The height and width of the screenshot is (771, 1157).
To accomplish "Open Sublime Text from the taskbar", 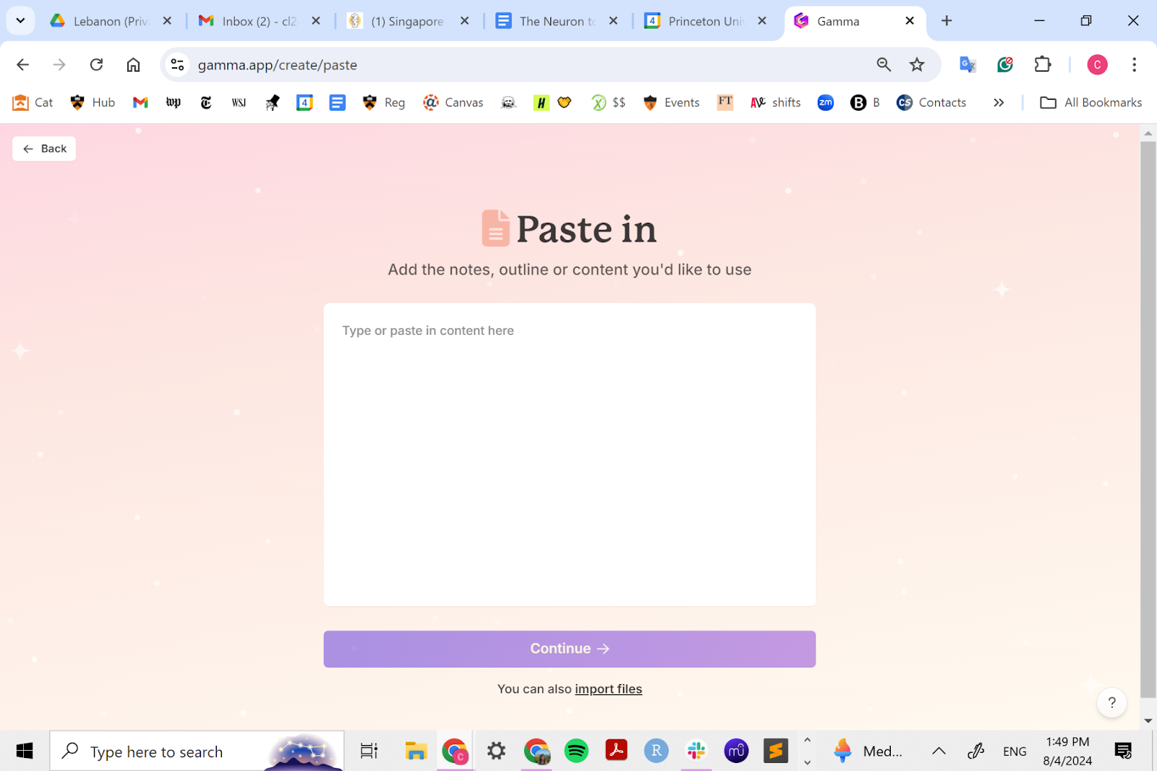I will tap(776, 751).
